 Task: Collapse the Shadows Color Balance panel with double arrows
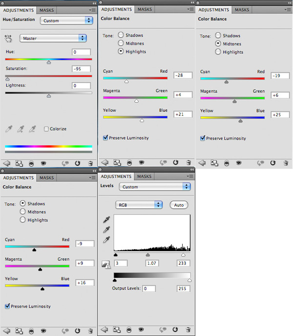tap(94, 171)
